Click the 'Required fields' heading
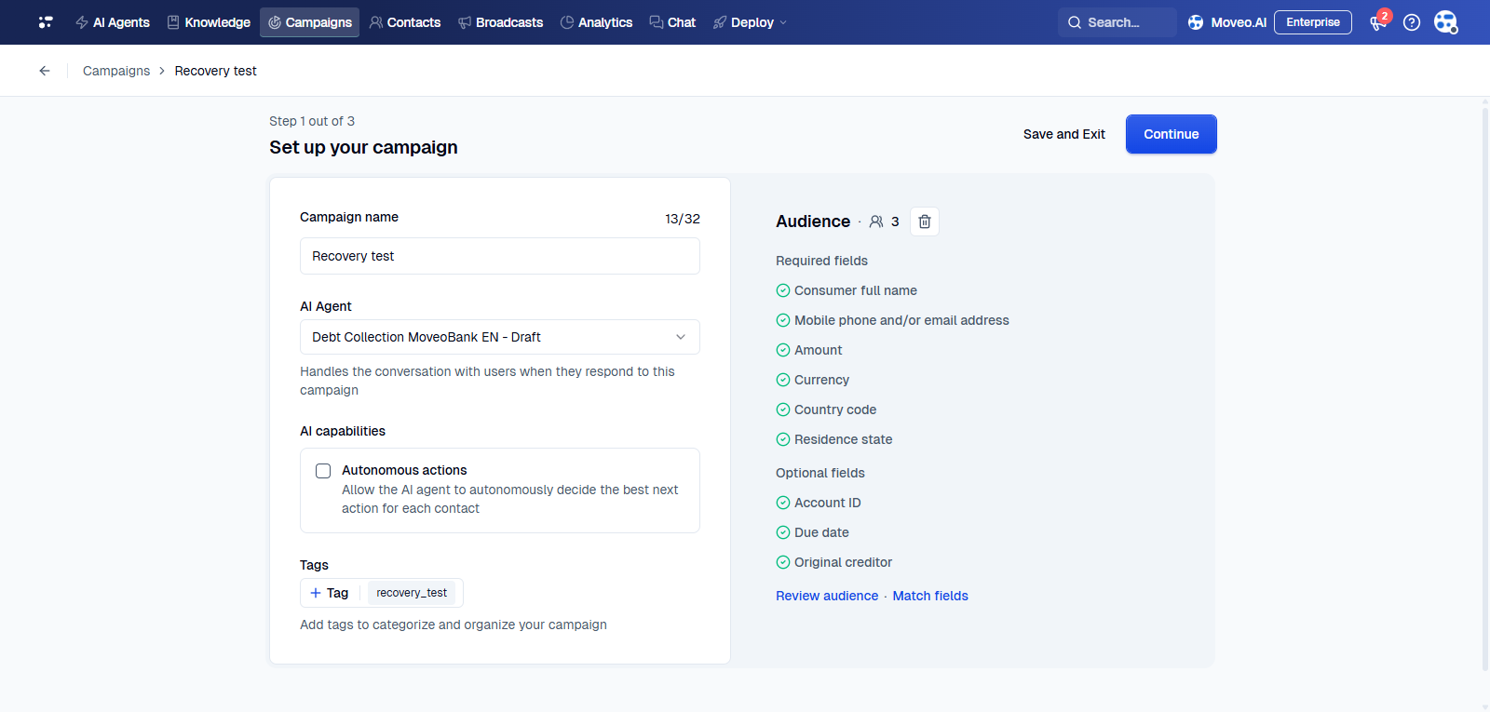The height and width of the screenshot is (712, 1490). coord(821,261)
